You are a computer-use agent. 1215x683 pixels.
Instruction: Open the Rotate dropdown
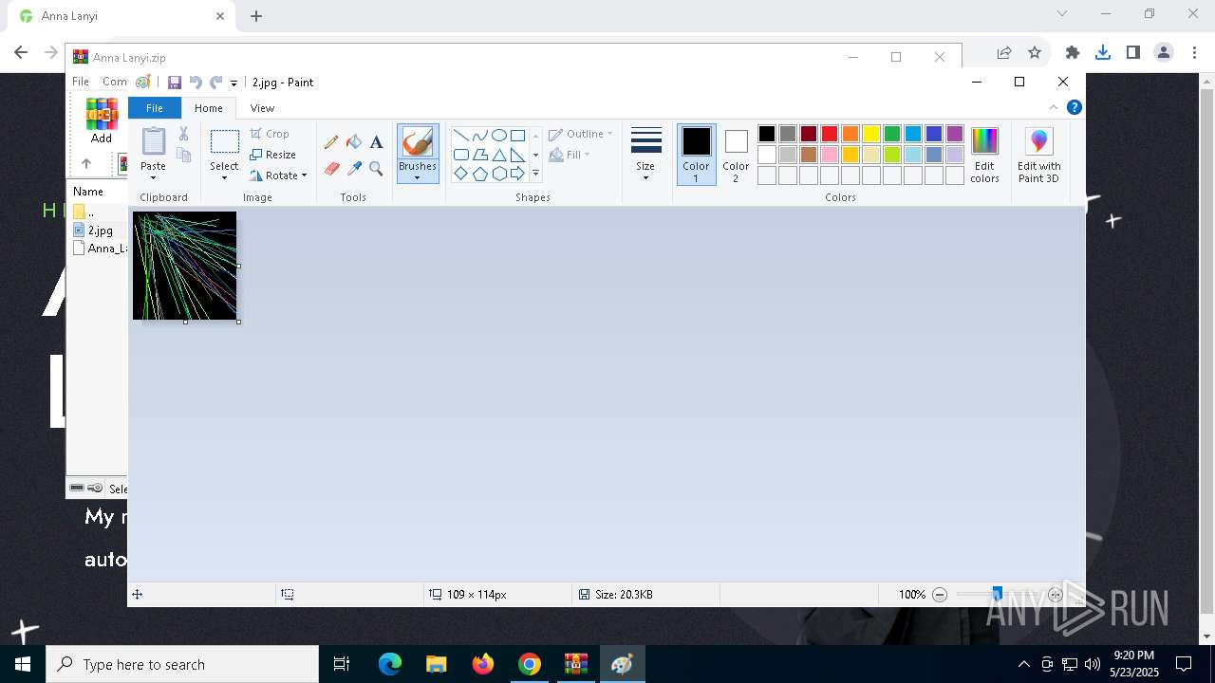click(279, 175)
